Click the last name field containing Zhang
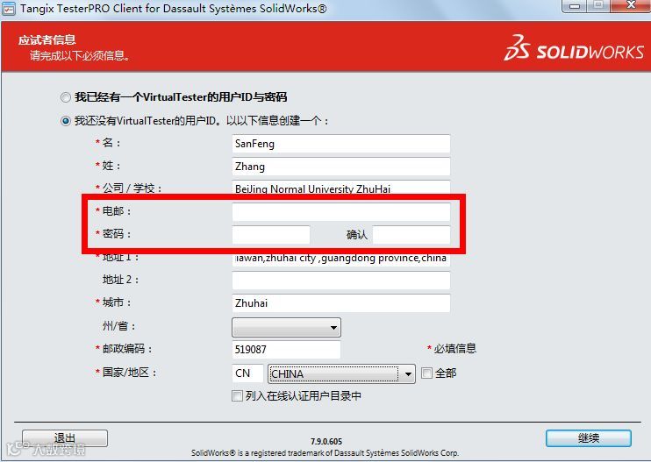 (x=341, y=167)
